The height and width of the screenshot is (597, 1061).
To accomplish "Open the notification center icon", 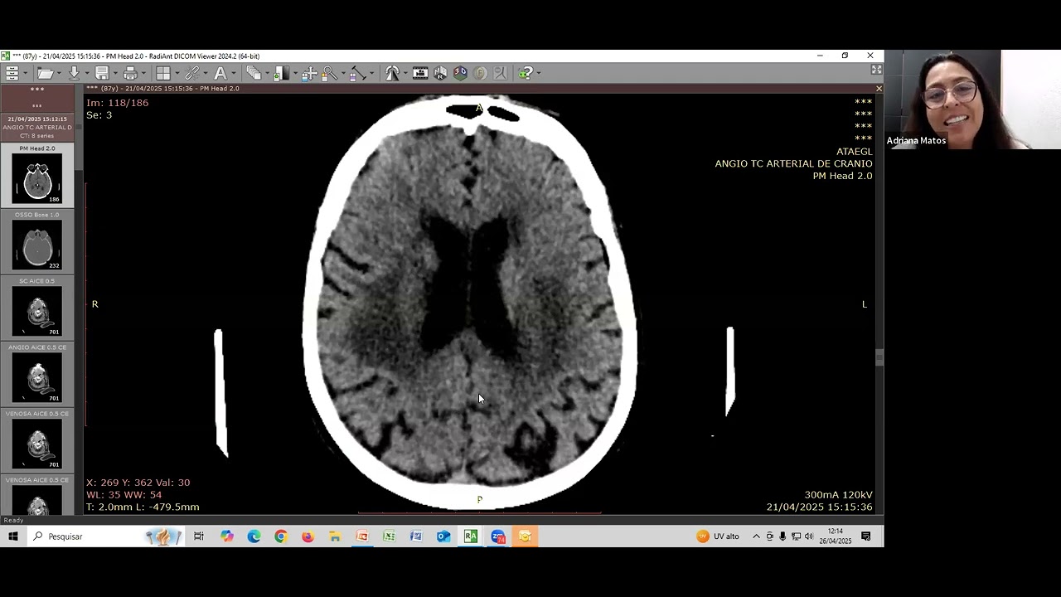I will click(866, 536).
